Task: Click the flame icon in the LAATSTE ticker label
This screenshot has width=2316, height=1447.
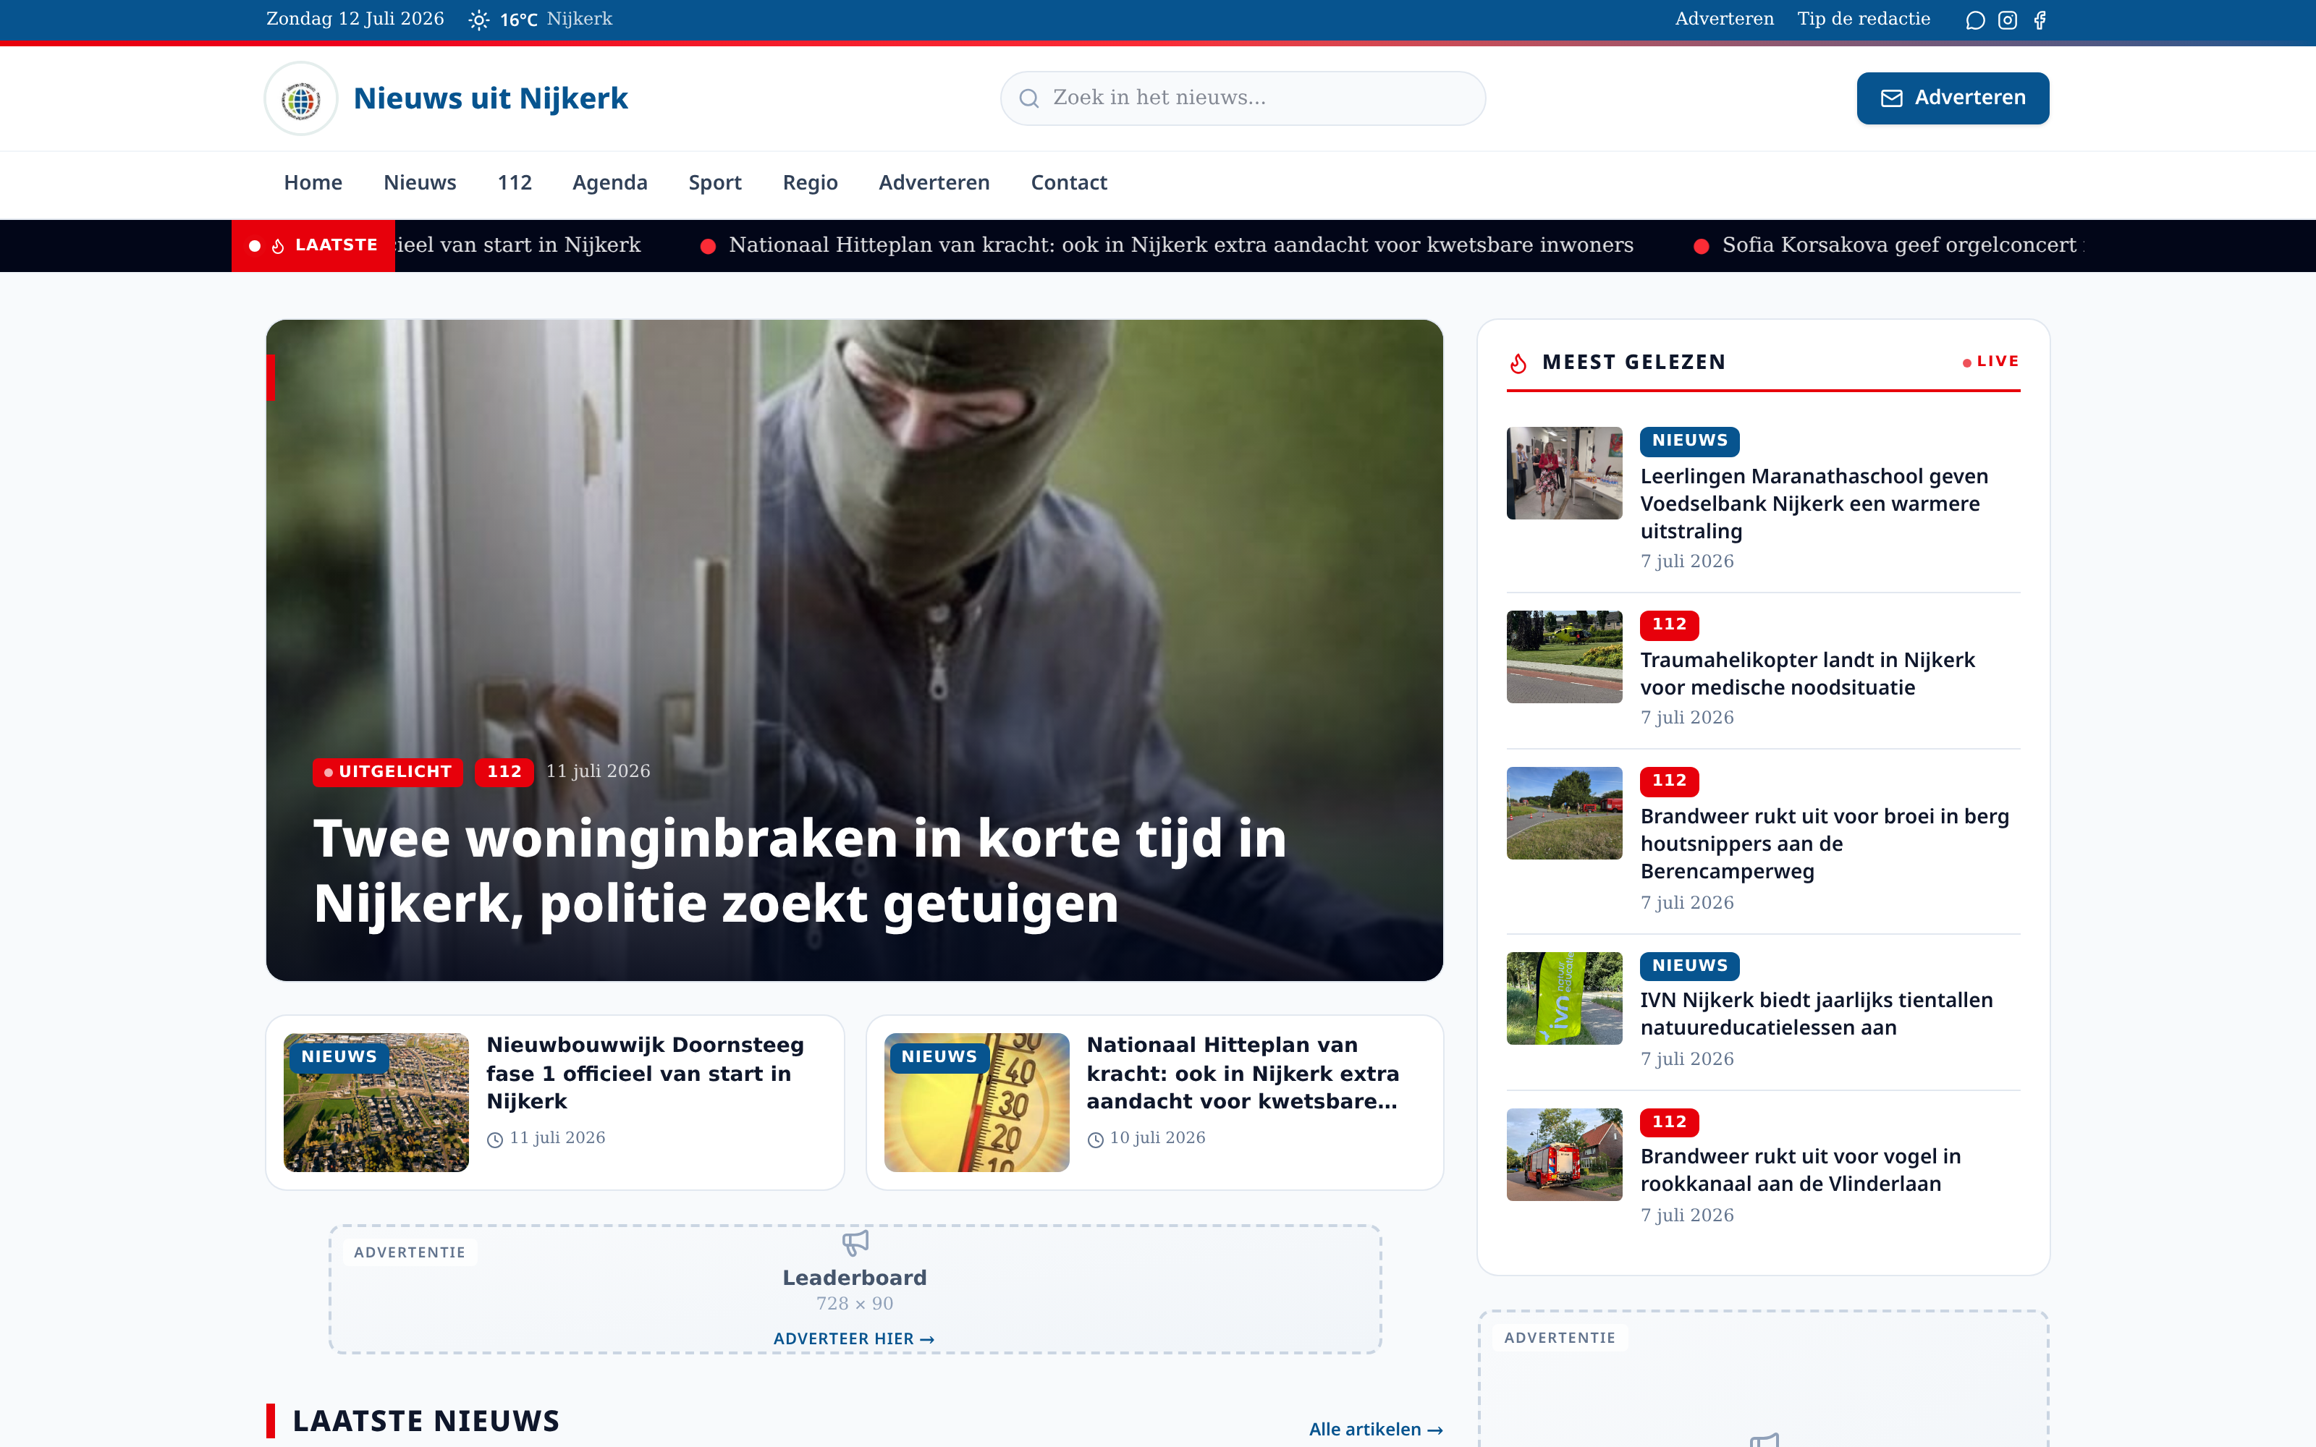Action: 277,246
